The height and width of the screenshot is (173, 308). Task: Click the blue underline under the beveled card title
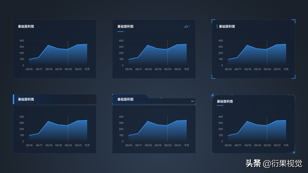[x=220, y=105]
